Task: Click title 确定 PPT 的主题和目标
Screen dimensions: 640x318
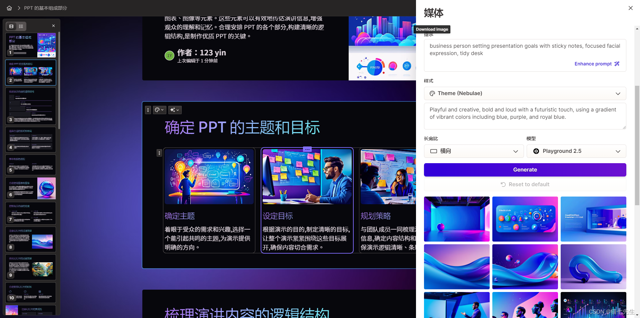Action: [242, 127]
